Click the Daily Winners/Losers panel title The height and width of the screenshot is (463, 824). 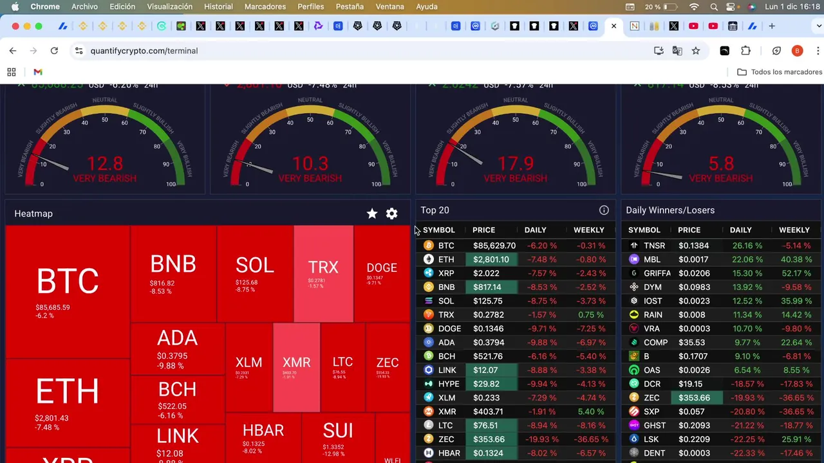[x=670, y=210]
